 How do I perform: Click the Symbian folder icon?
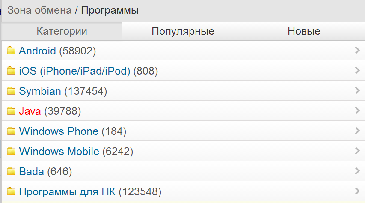coord(11,91)
